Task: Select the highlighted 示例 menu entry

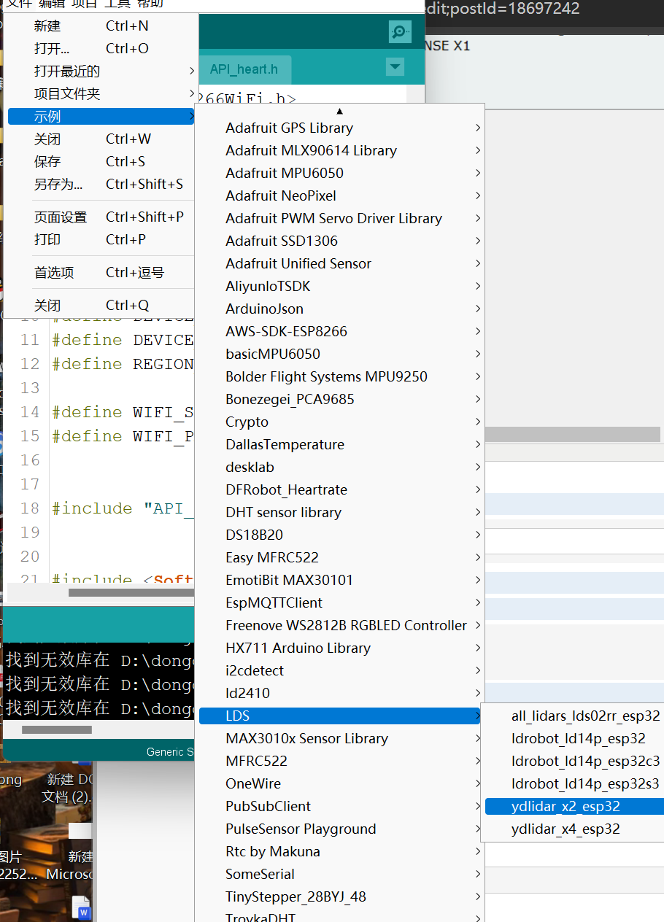Action: point(101,117)
